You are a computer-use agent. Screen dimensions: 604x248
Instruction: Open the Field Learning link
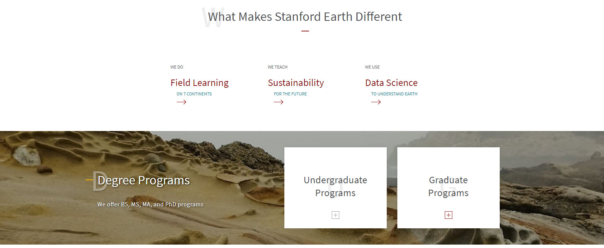(x=199, y=83)
